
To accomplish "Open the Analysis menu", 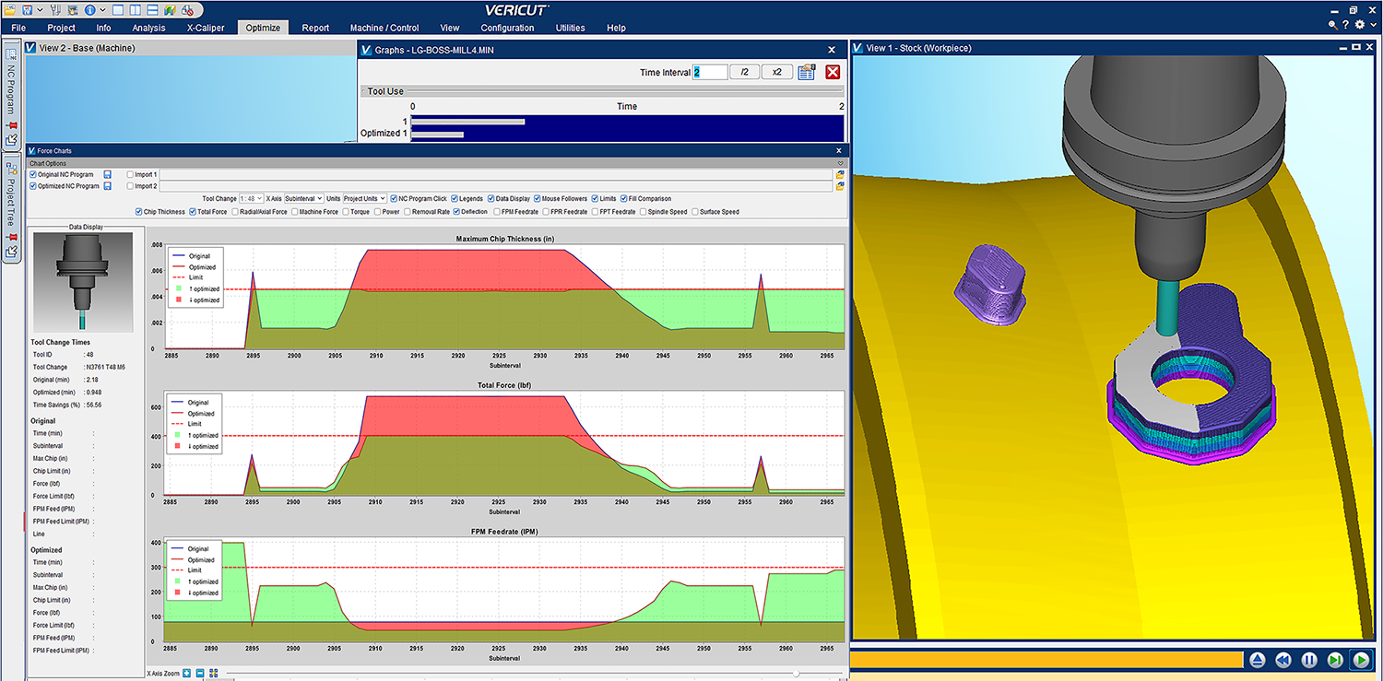I will pyautogui.click(x=148, y=28).
